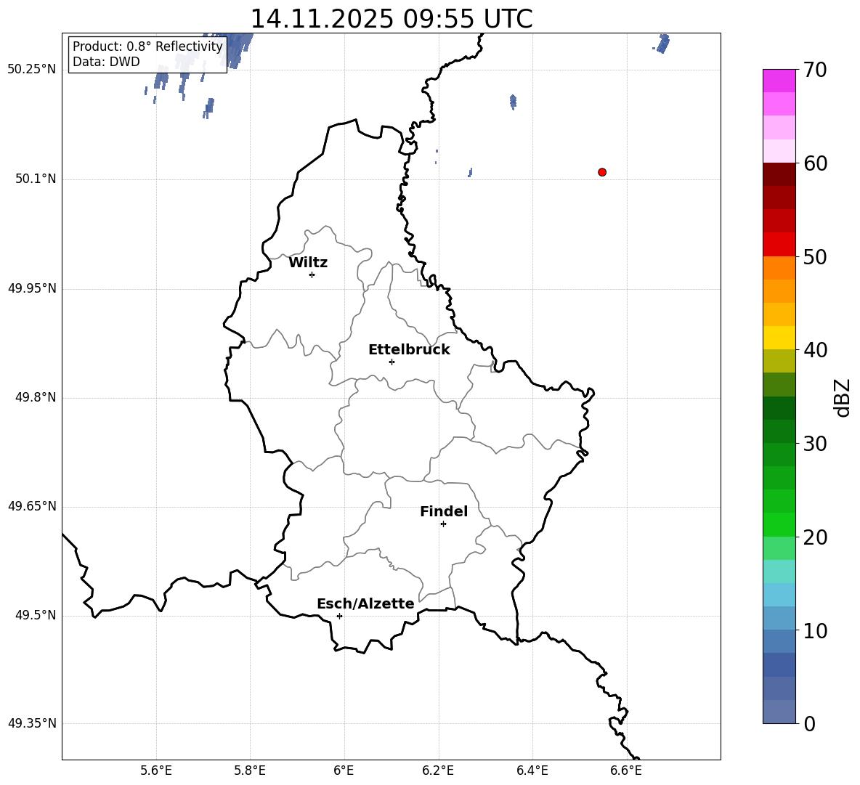Click the Product: 0.8° Reflectivity text
The image size is (860, 785).
[147, 46]
